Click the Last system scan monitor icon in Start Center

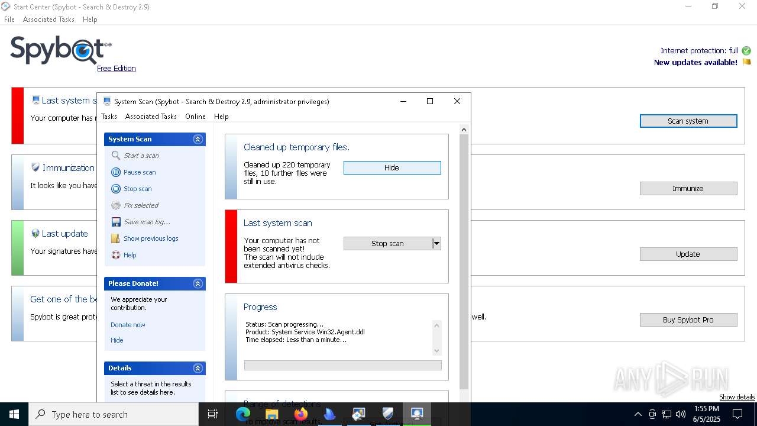click(36, 100)
